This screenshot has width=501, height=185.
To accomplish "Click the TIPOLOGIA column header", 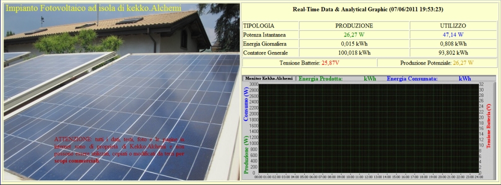I will point(258,26).
